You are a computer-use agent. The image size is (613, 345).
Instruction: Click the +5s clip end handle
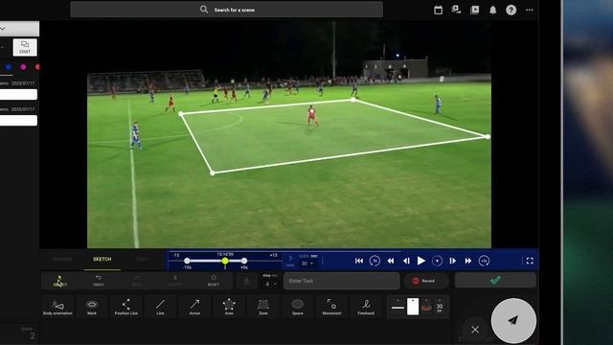coord(244,261)
